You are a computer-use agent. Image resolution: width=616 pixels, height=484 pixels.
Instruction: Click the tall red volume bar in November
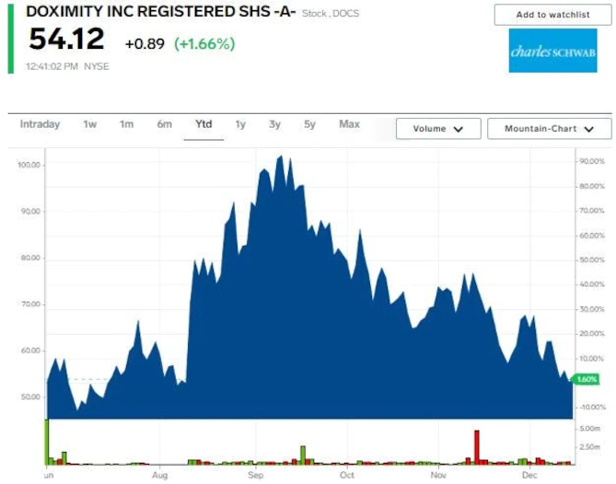click(x=477, y=447)
